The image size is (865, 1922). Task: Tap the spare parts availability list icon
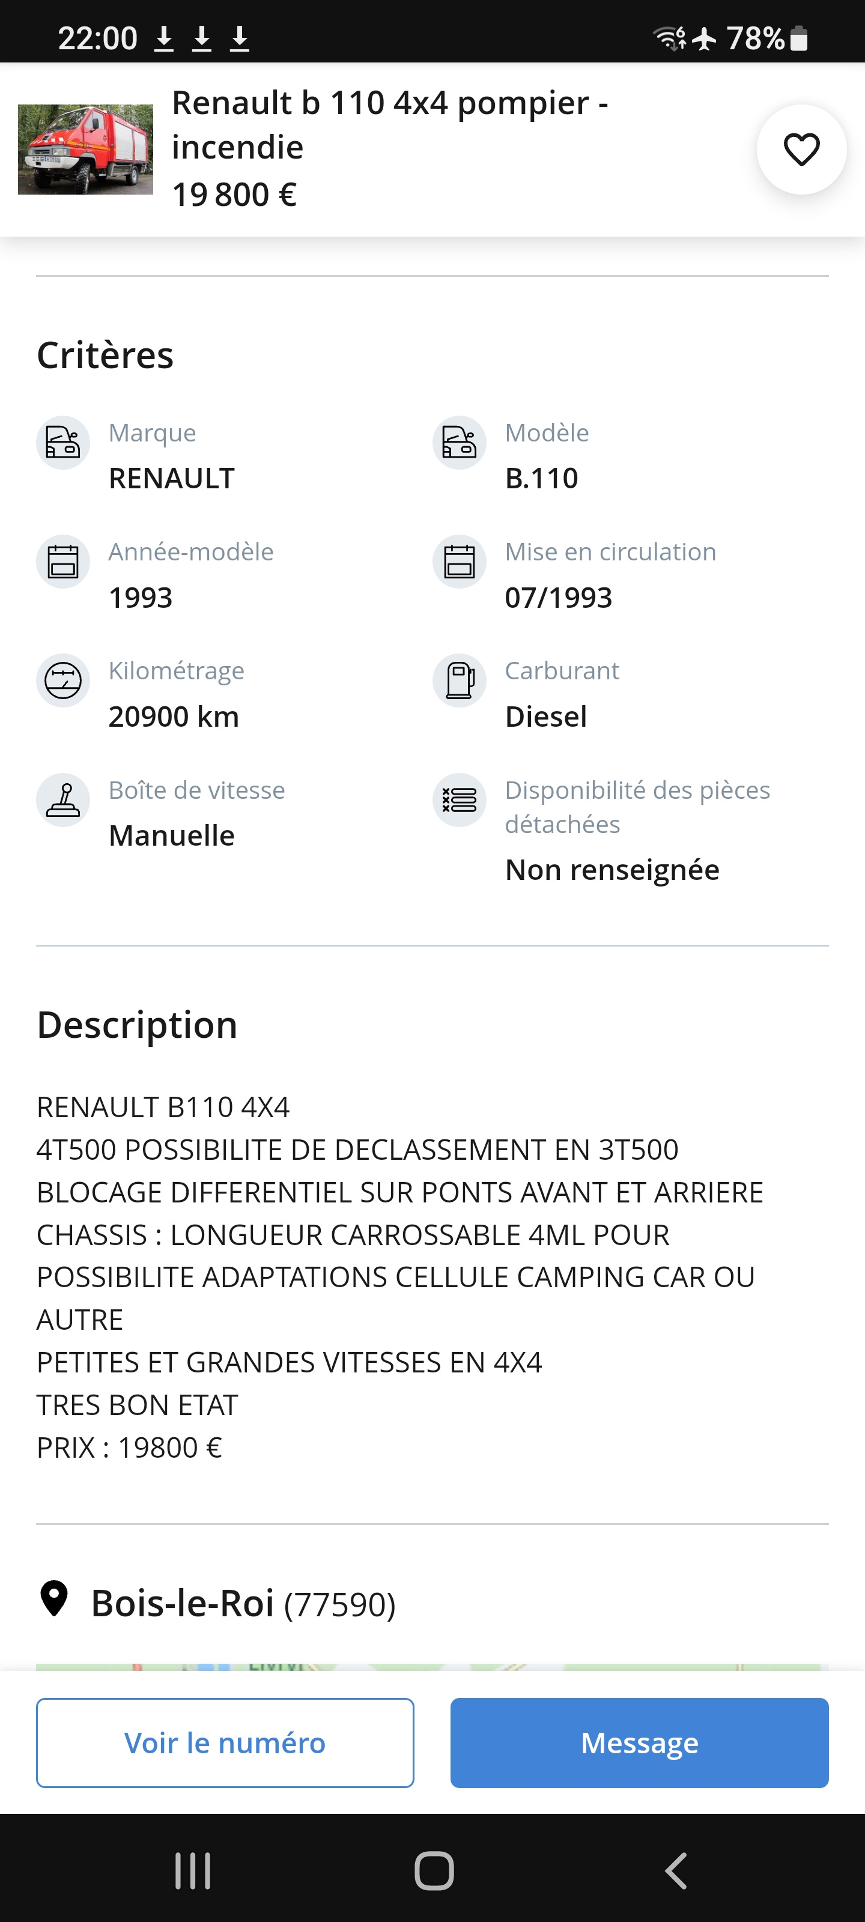[x=459, y=800]
